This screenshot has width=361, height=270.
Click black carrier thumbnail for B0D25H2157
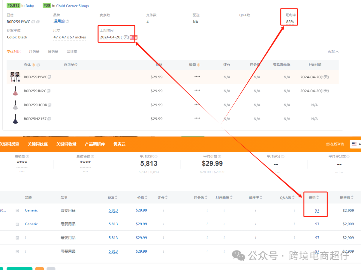[15, 119]
